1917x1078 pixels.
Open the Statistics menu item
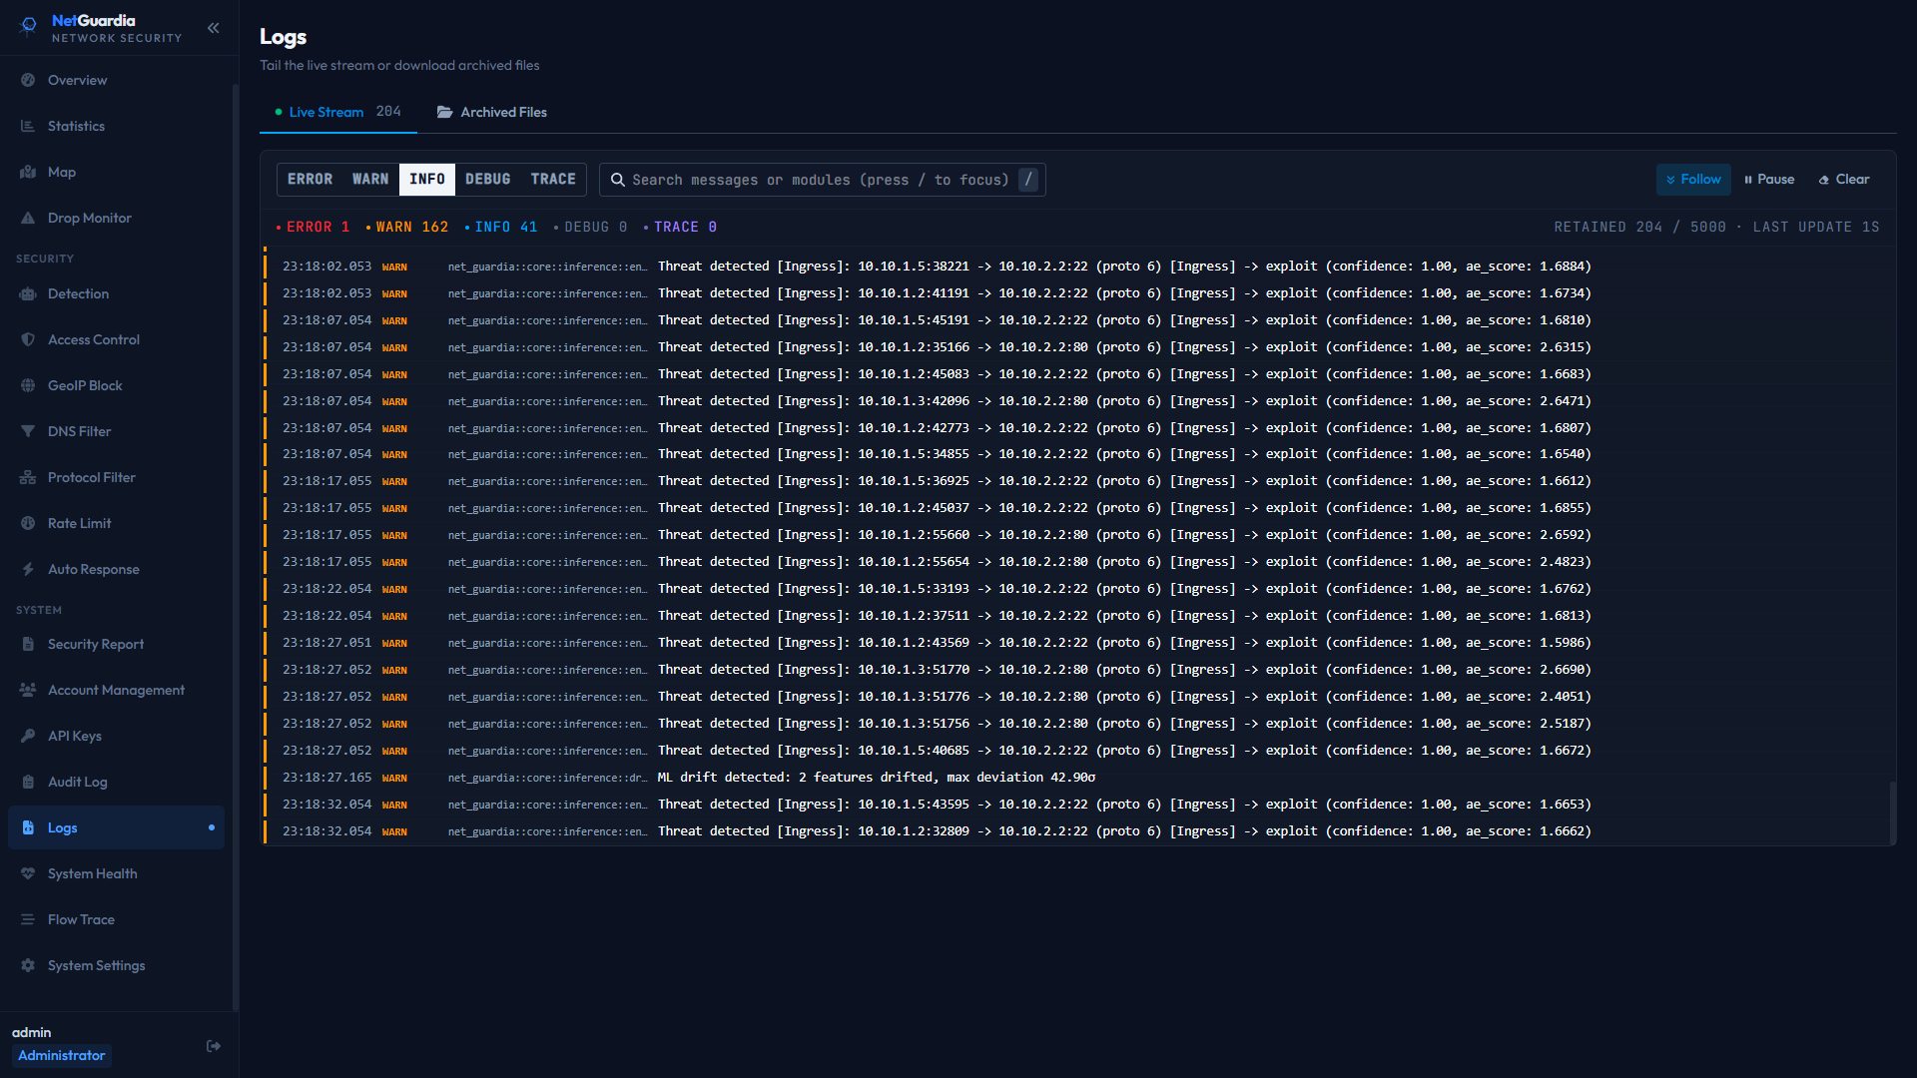[x=116, y=126]
